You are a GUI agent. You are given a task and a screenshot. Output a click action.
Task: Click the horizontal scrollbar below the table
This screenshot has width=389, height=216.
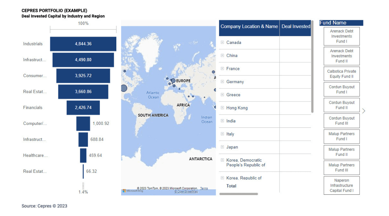click(x=238, y=193)
